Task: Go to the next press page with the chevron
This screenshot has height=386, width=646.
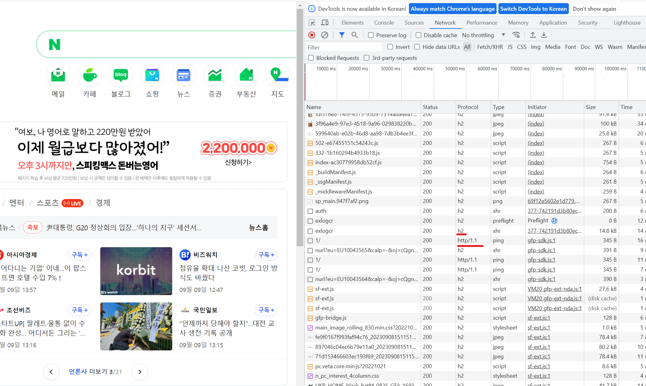Action: (x=140, y=372)
